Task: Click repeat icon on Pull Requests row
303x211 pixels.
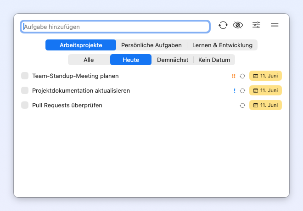Action: click(x=242, y=105)
